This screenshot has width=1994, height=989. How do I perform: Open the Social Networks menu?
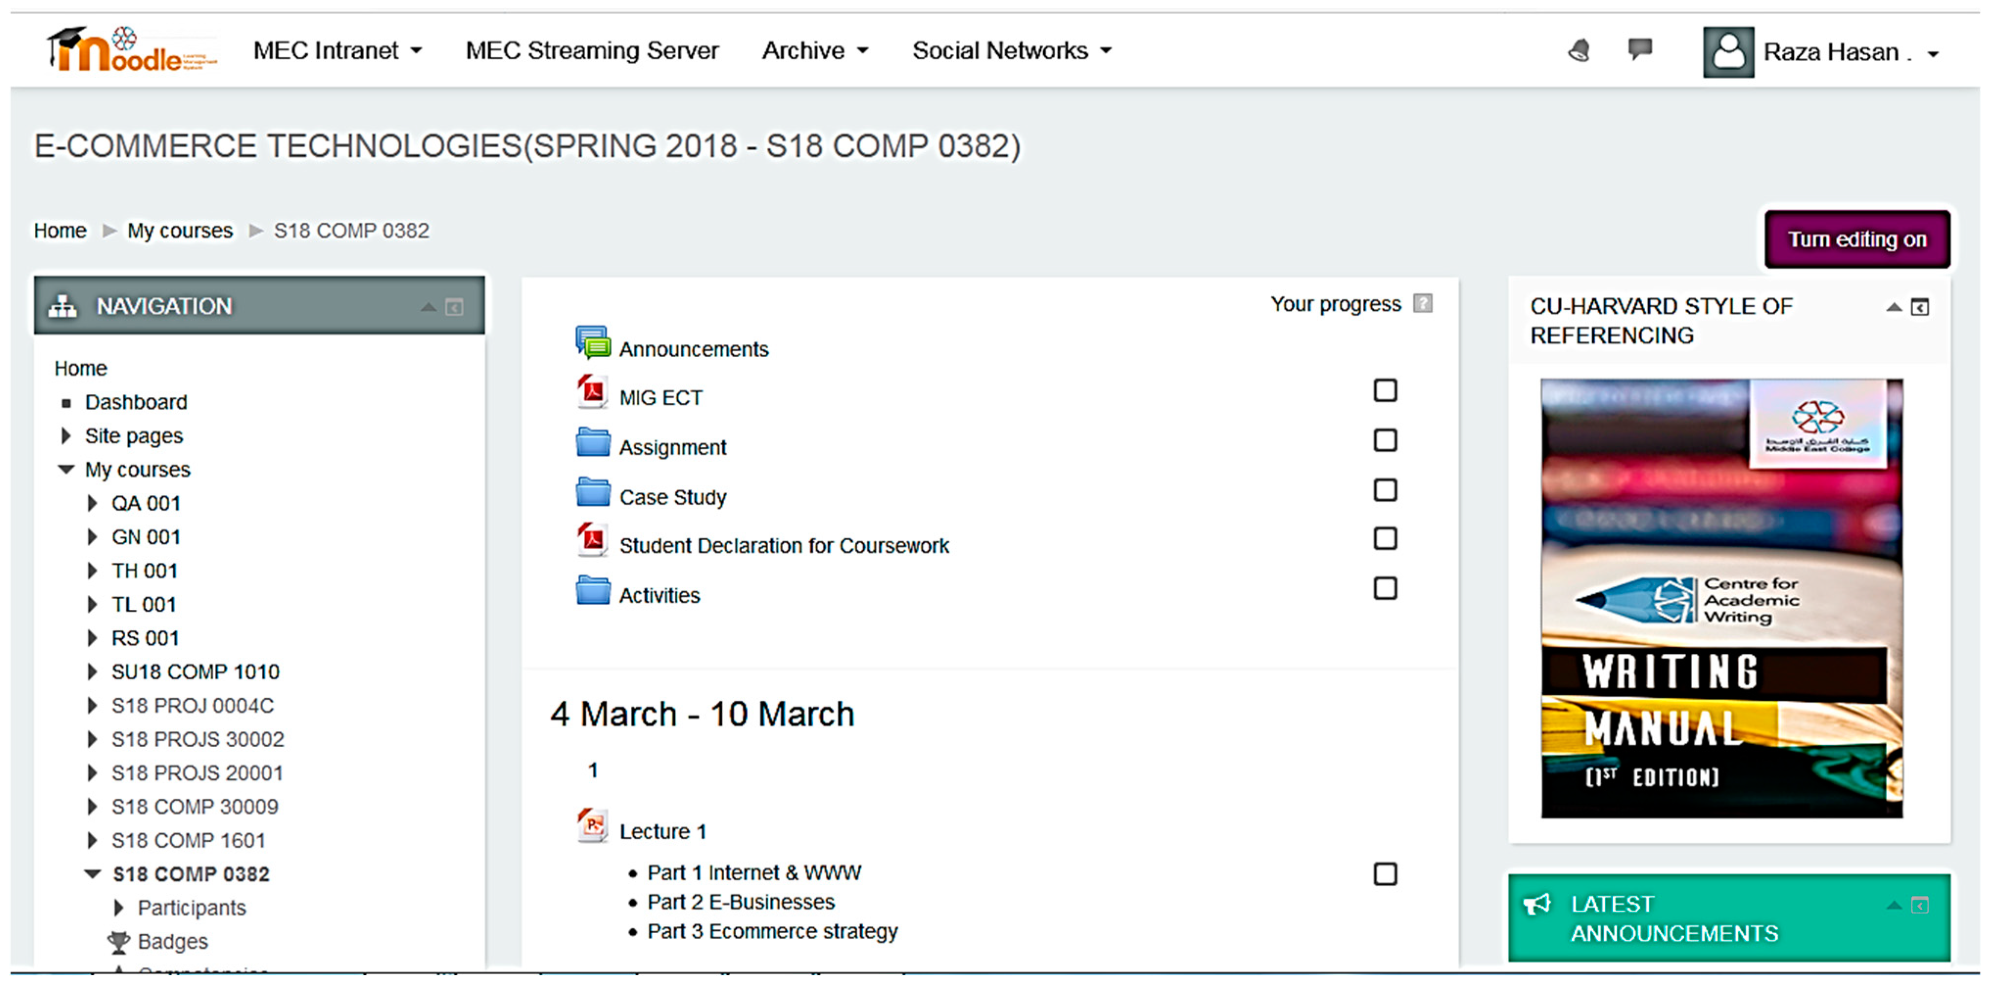point(1011,51)
